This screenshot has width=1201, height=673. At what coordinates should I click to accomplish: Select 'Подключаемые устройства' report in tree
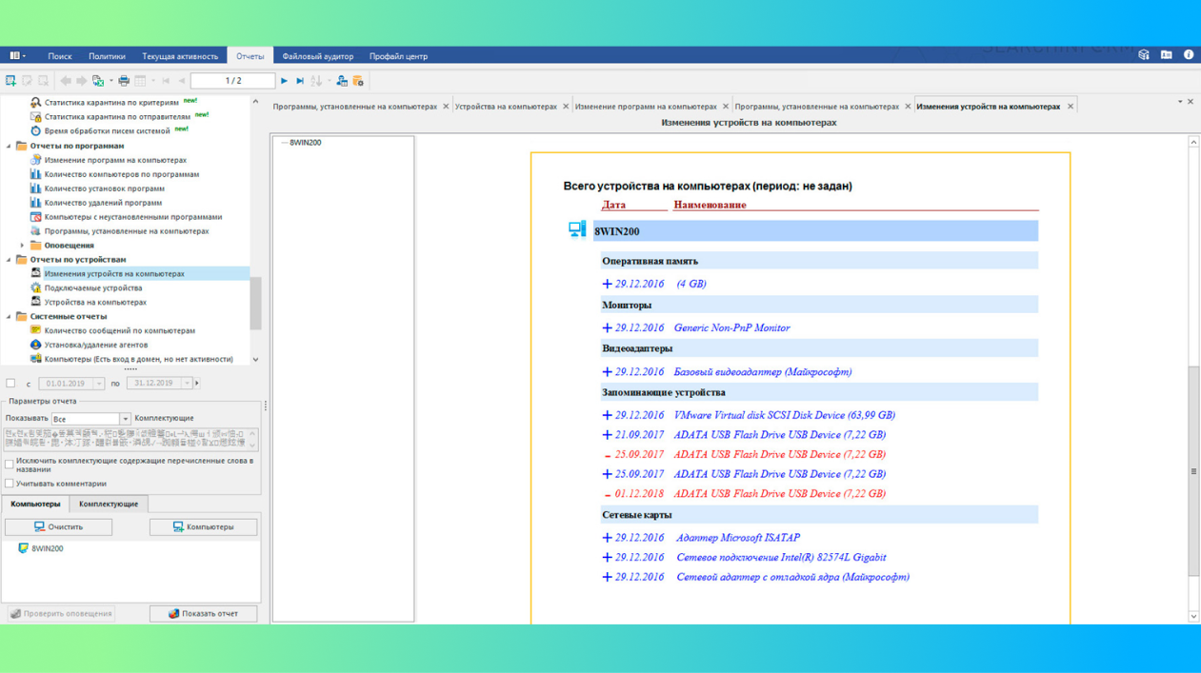pos(92,287)
